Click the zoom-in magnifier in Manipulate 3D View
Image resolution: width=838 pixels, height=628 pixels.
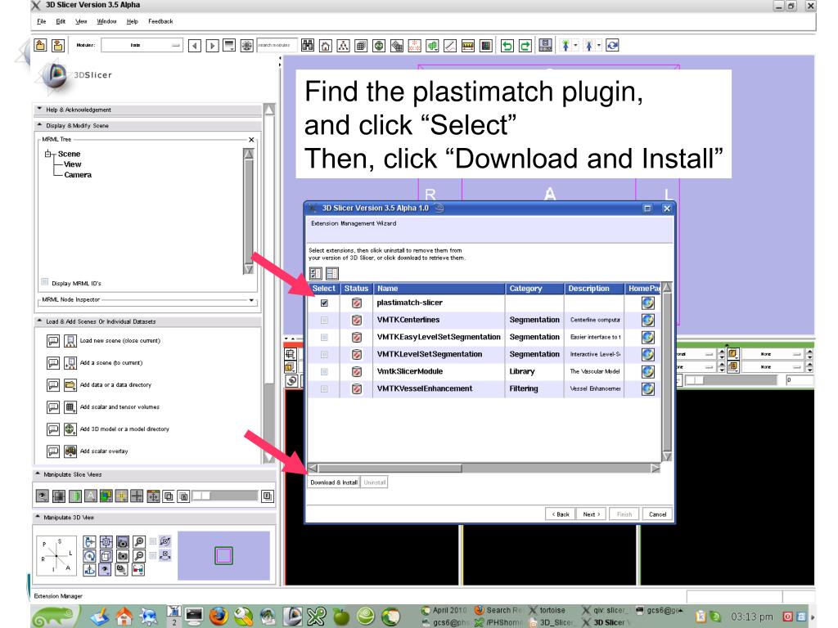[139, 542]
